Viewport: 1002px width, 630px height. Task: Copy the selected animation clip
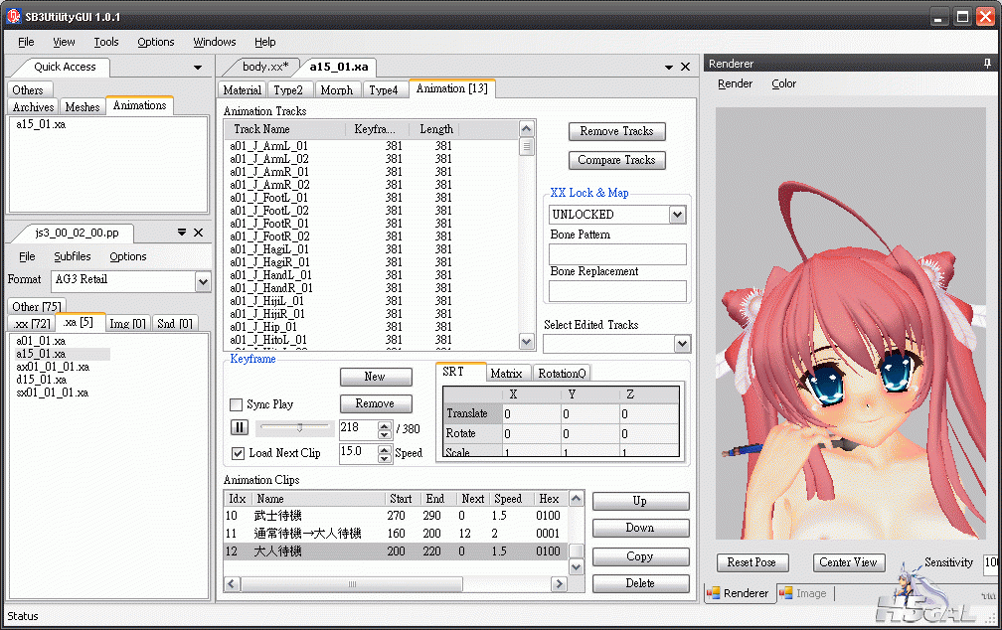click(x=640, y=556)
